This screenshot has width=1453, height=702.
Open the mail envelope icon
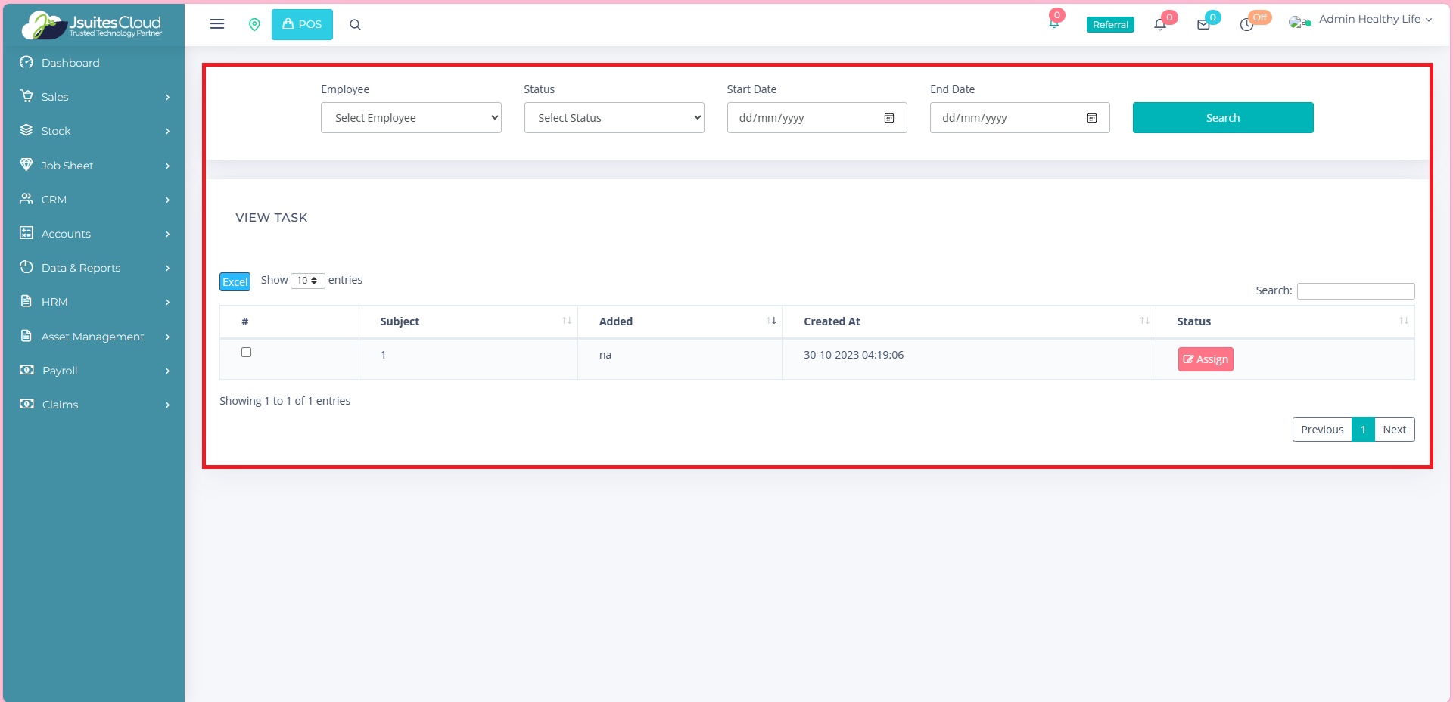(x=1203, y=24)
